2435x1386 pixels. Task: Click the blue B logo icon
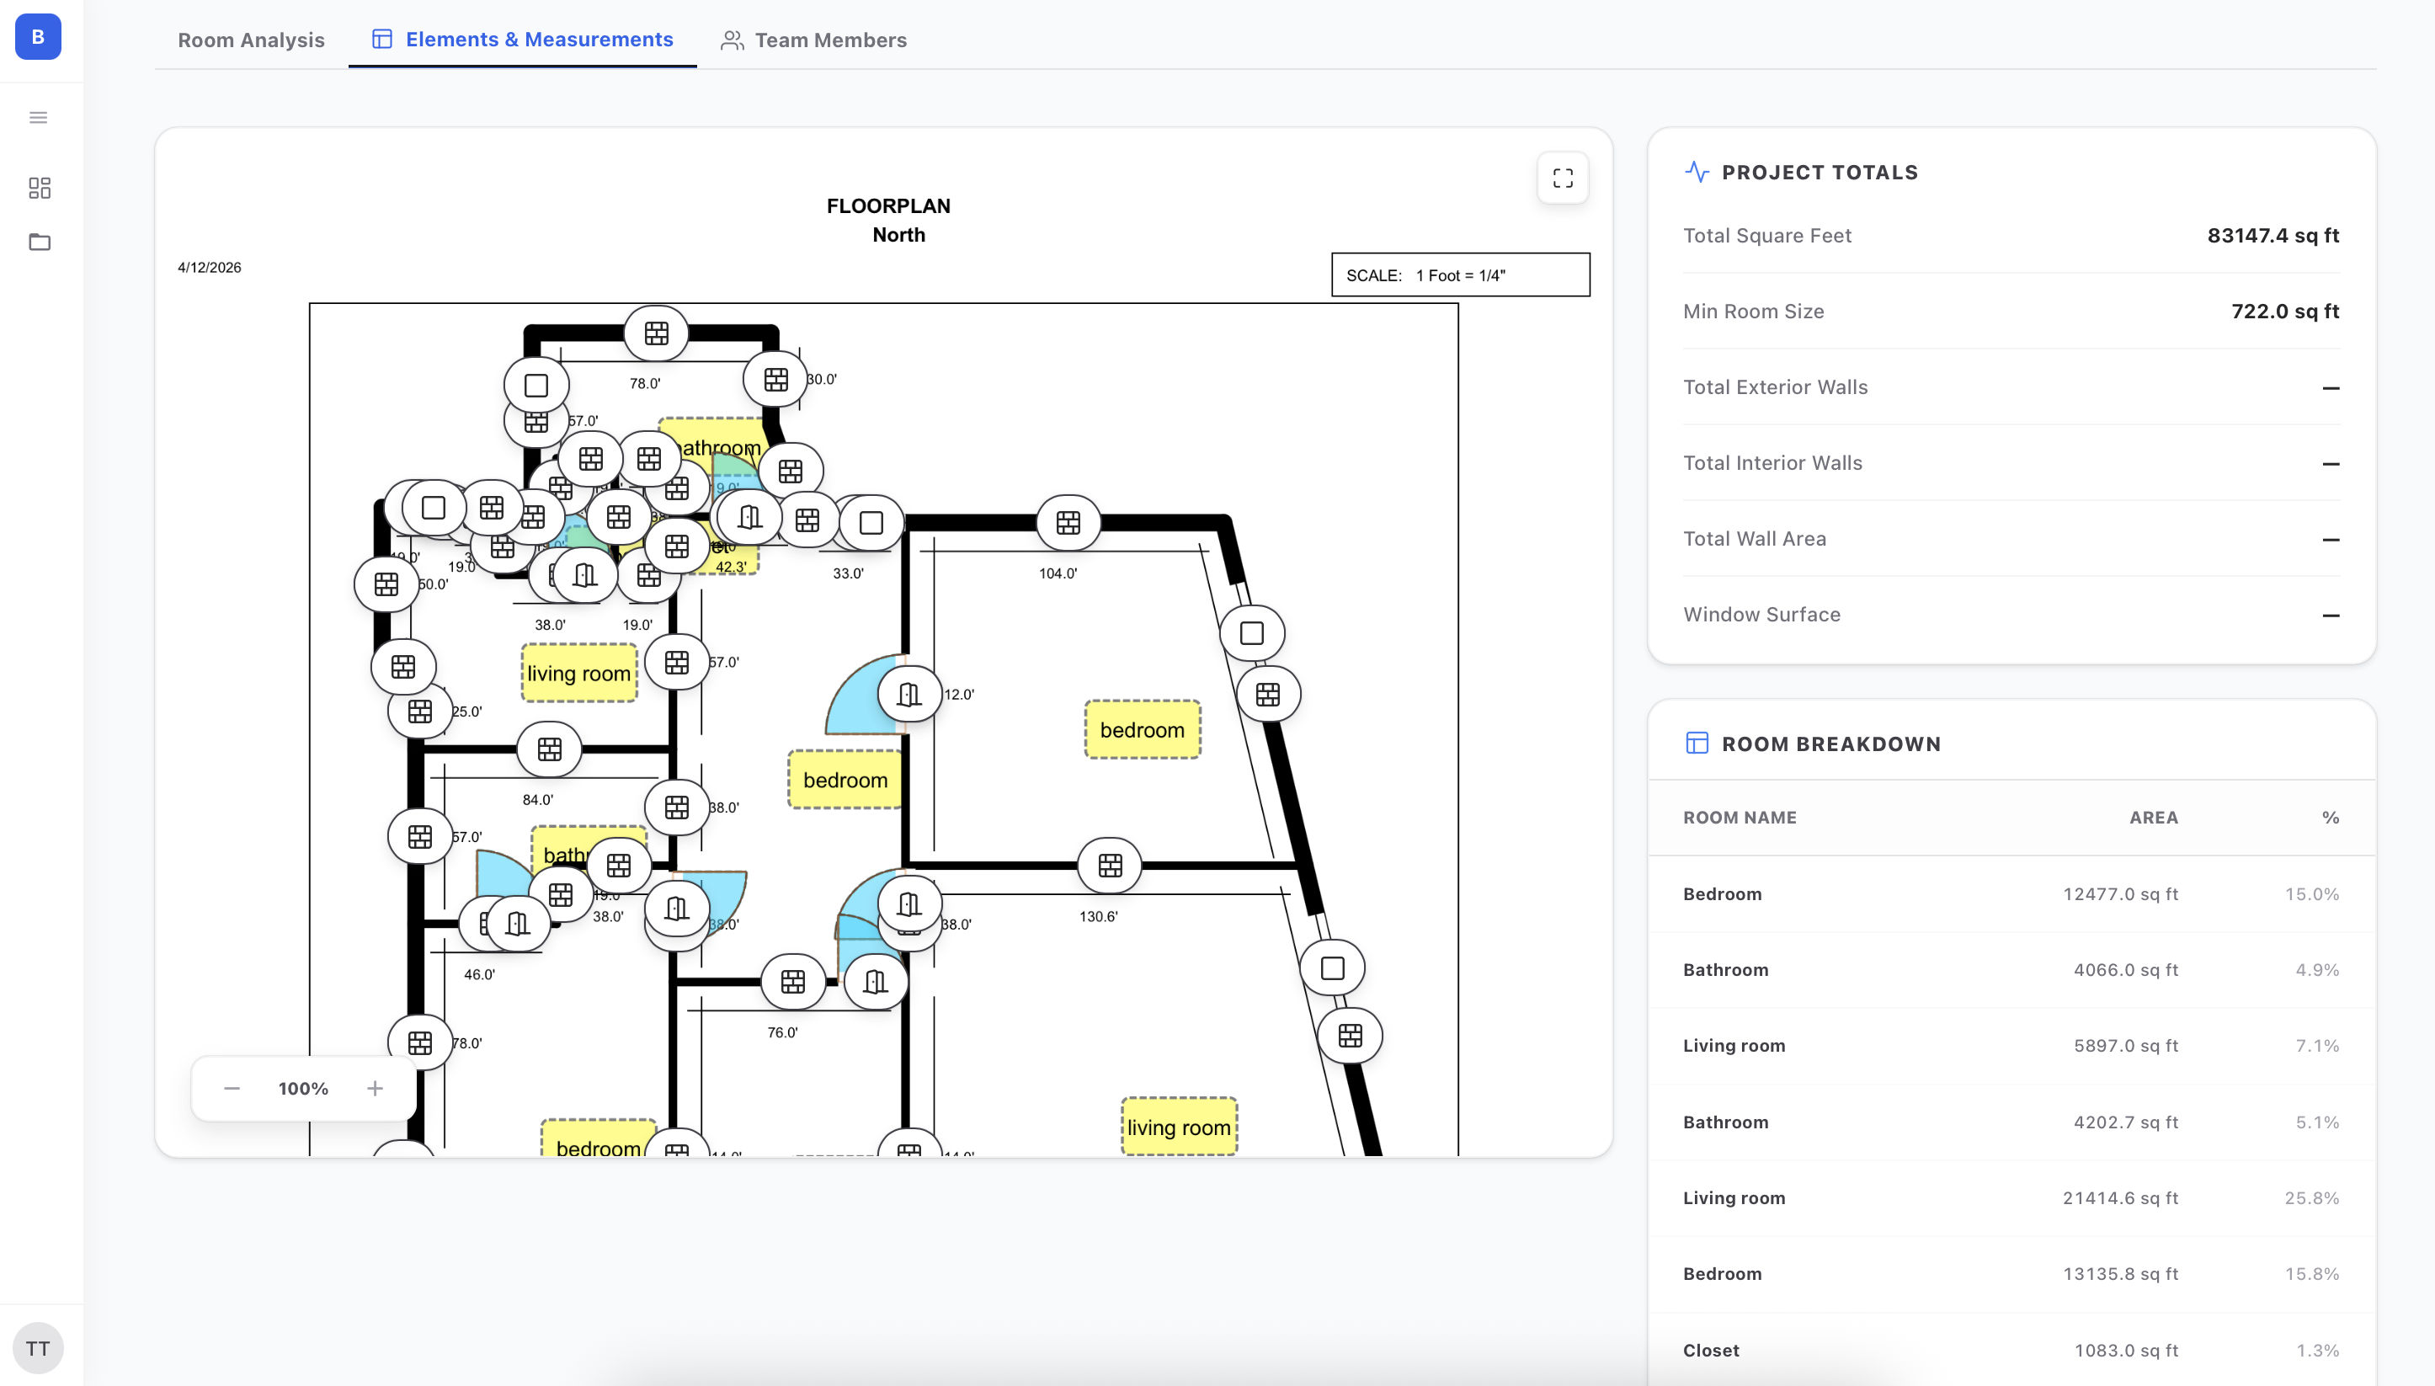click(38, 37)
